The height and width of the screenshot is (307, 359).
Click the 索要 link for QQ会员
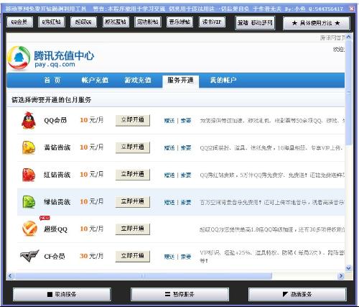(186, 121)
